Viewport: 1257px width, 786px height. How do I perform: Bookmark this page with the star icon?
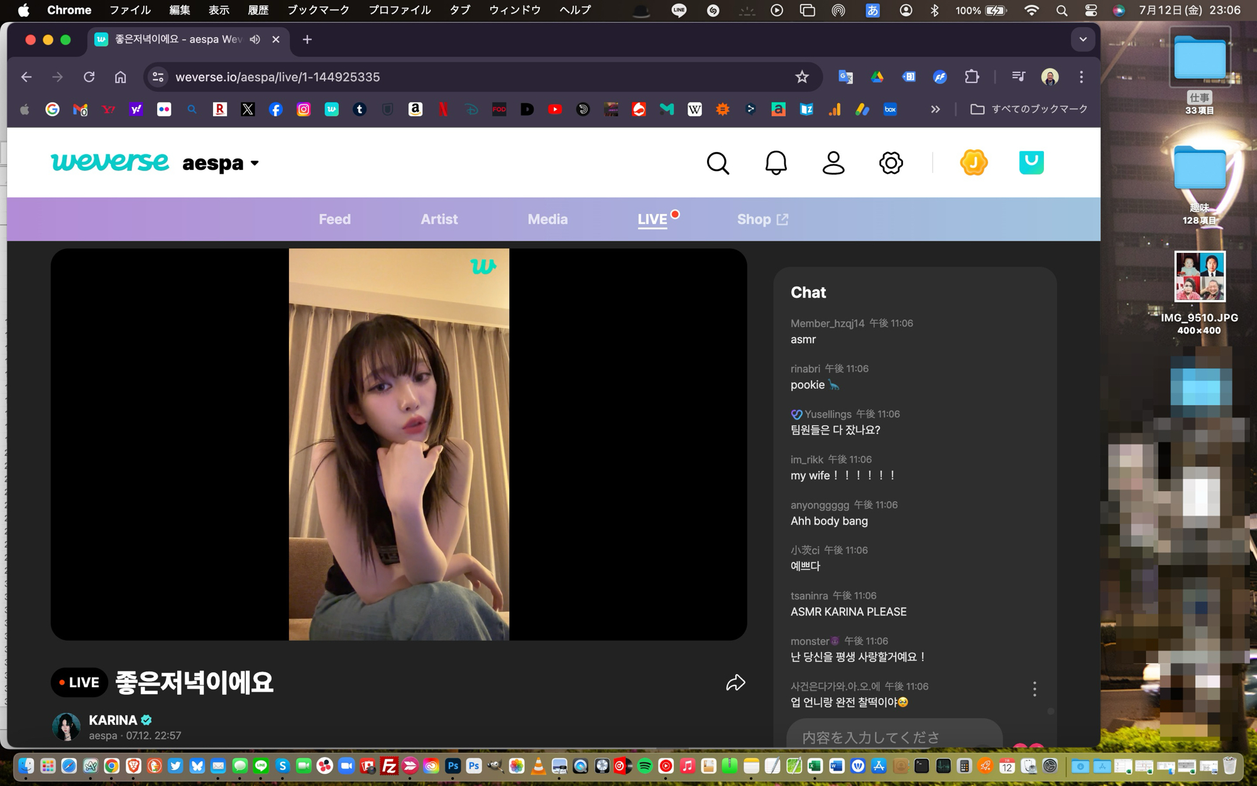coord(801,77)
